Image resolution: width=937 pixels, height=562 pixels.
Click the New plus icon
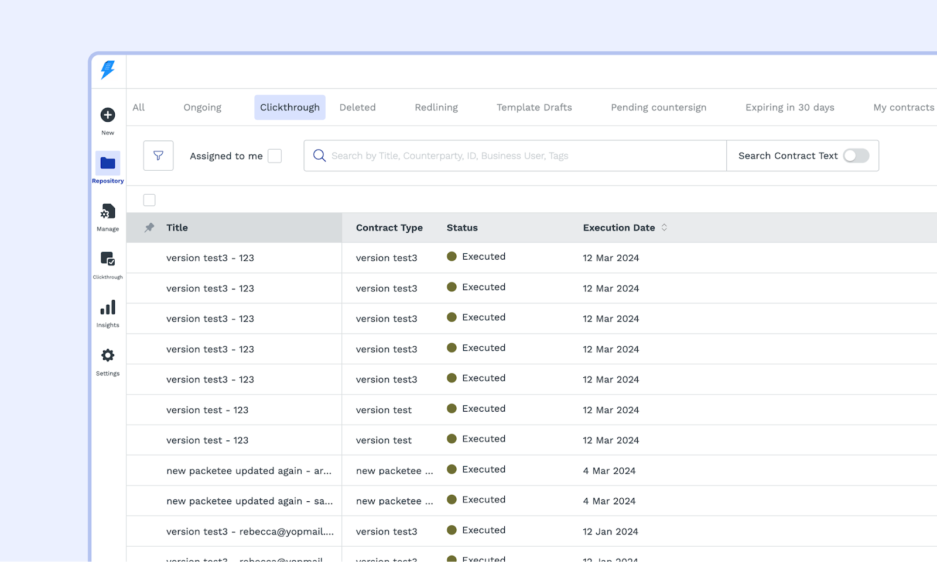(x=108, y=115)
